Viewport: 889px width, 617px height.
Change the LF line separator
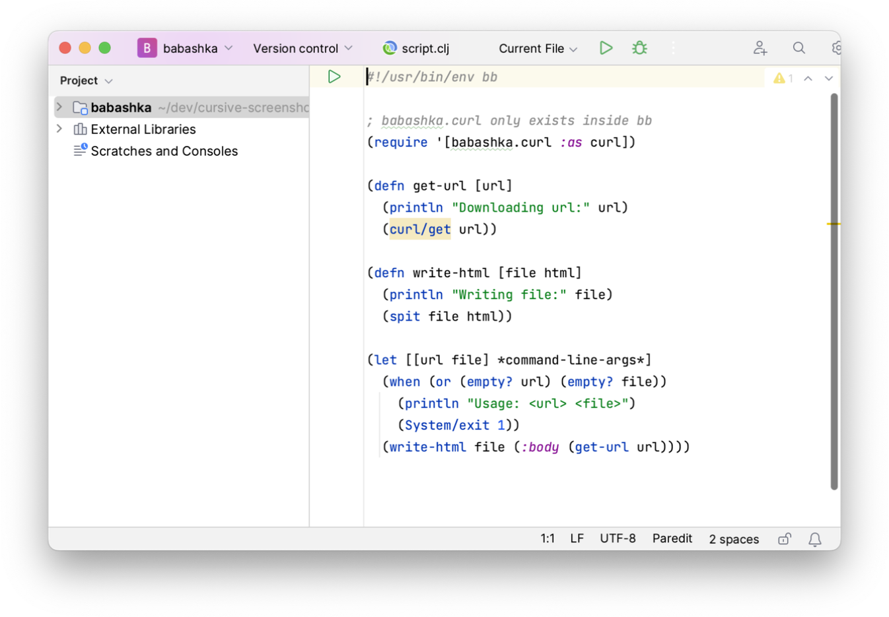click(577, 538)
